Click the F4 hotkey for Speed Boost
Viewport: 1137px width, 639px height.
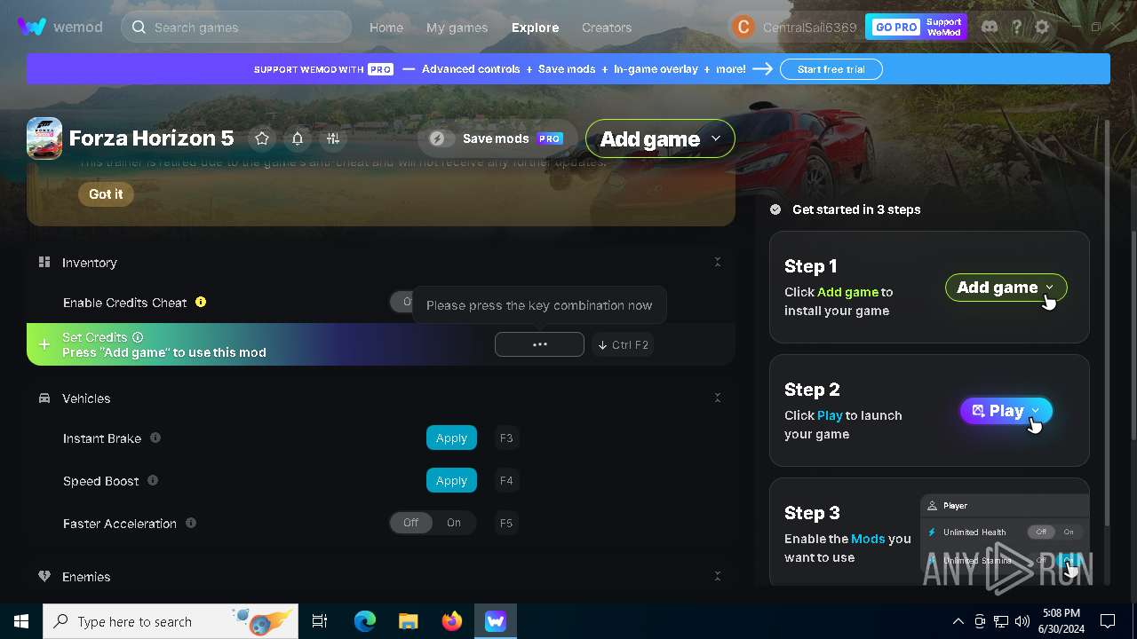click(x=506, y=480)
